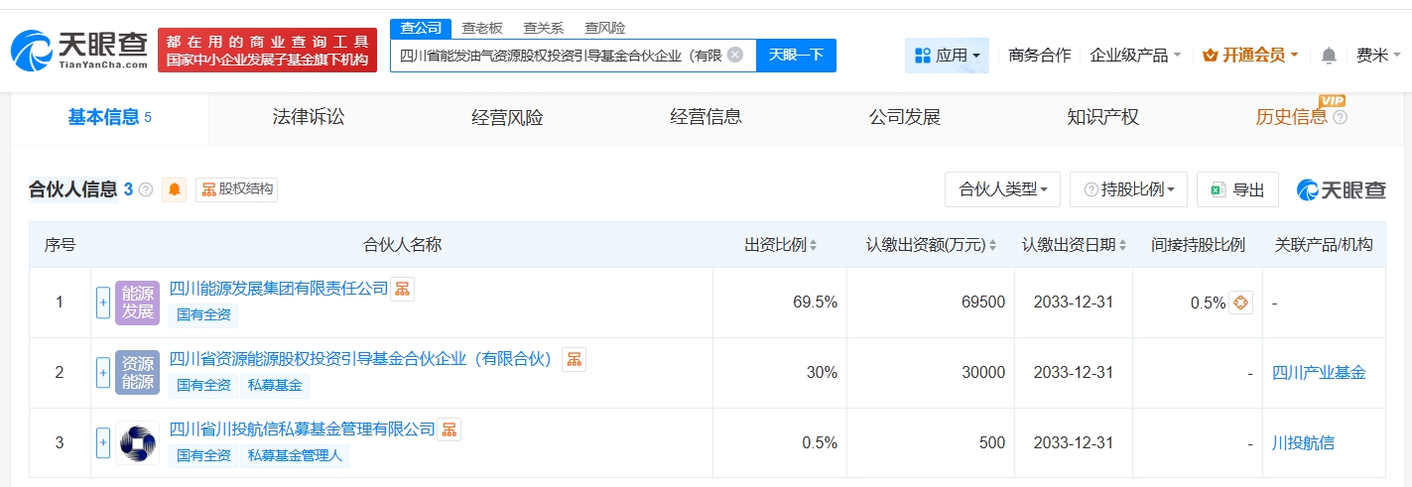The height and width of the screenshot is (487, 1412).
Task: Click the notification bell in header
Action: 1329,56
